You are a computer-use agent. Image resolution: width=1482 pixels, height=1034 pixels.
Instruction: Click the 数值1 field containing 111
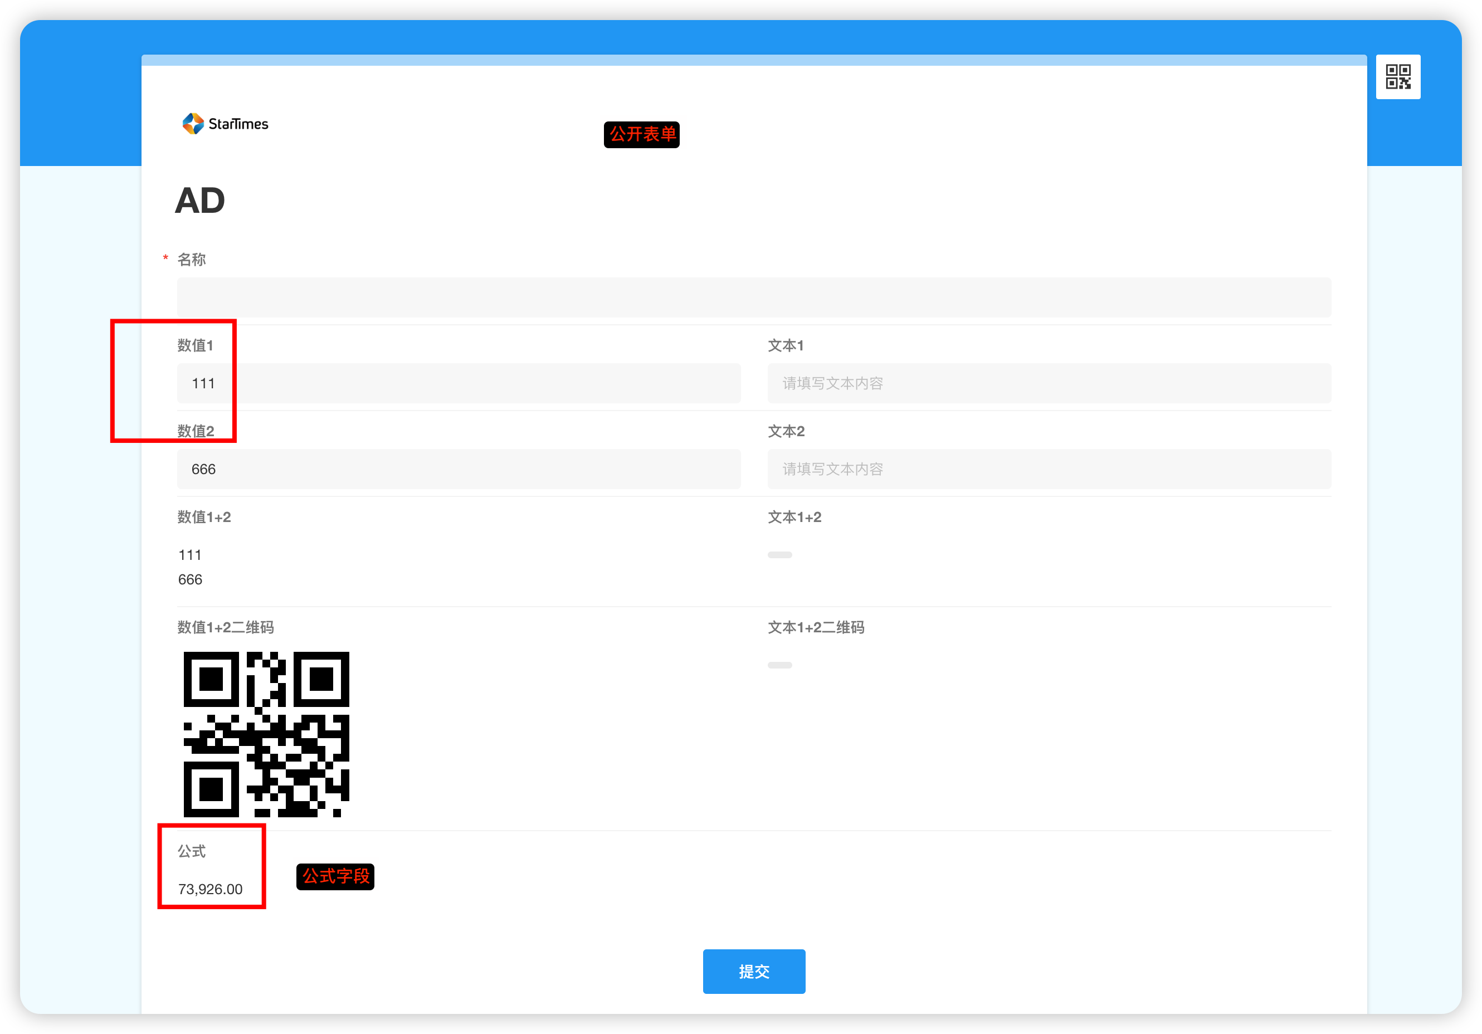459,383
